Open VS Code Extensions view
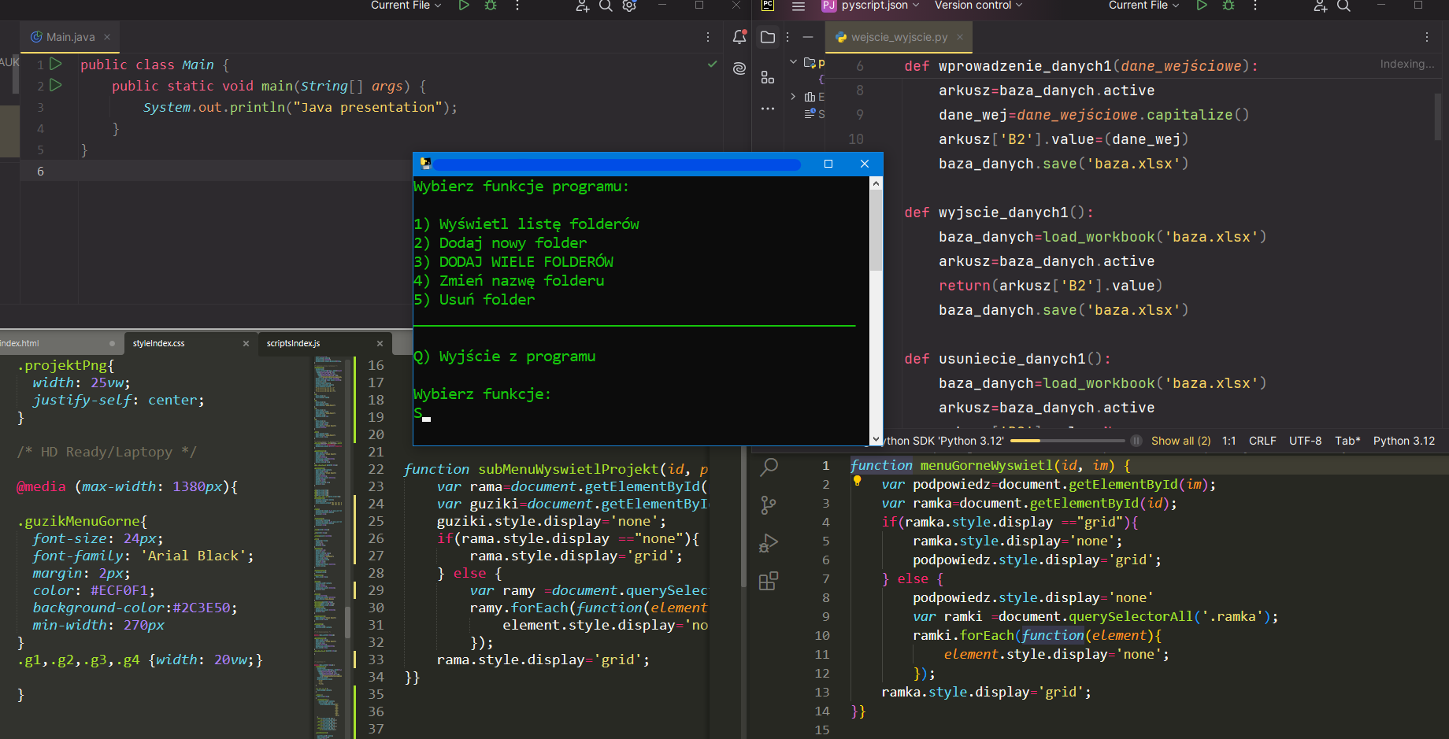Screen dimensions: 1449x739 point(768,581)
